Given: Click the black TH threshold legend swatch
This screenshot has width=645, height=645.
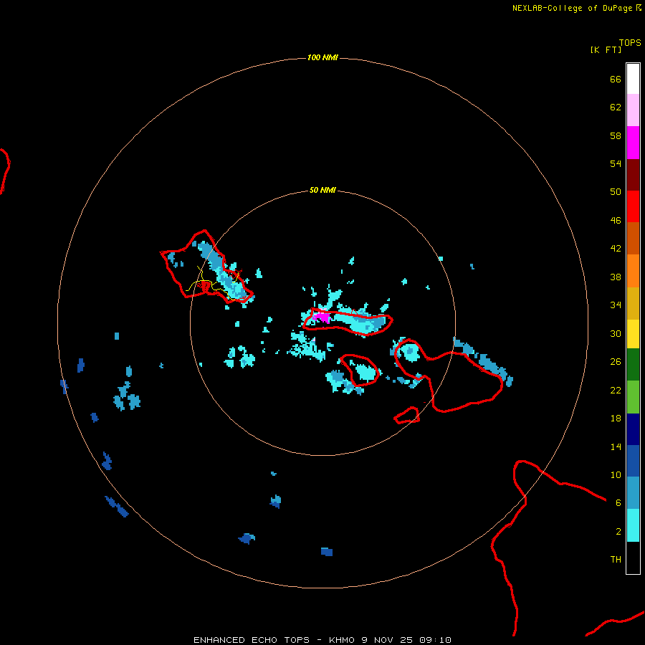Looking at the screenshot, I should pos(633,558).
